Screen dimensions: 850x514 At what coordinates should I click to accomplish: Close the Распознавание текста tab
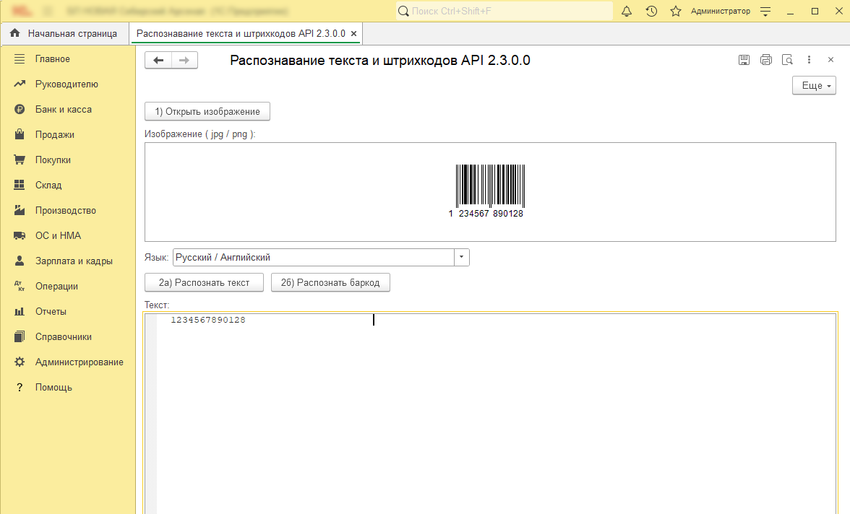click(354, 34)
